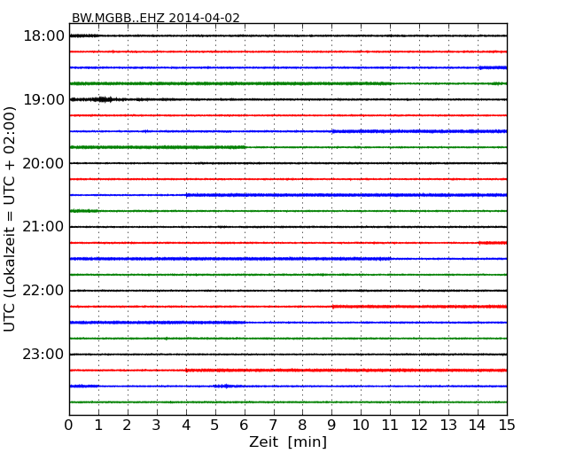Image resolution: width=576 pixels, height=461 pixels.
Task: Click the x-axis tick label 6
Action: tap(244, 425)
